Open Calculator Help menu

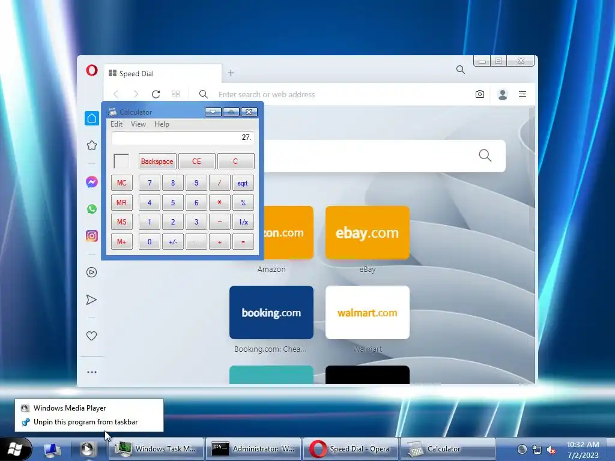[162, 124]
